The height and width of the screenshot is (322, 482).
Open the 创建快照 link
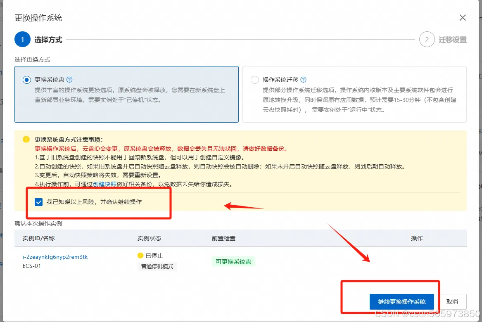pyautogui.click(x=104, y=184)
